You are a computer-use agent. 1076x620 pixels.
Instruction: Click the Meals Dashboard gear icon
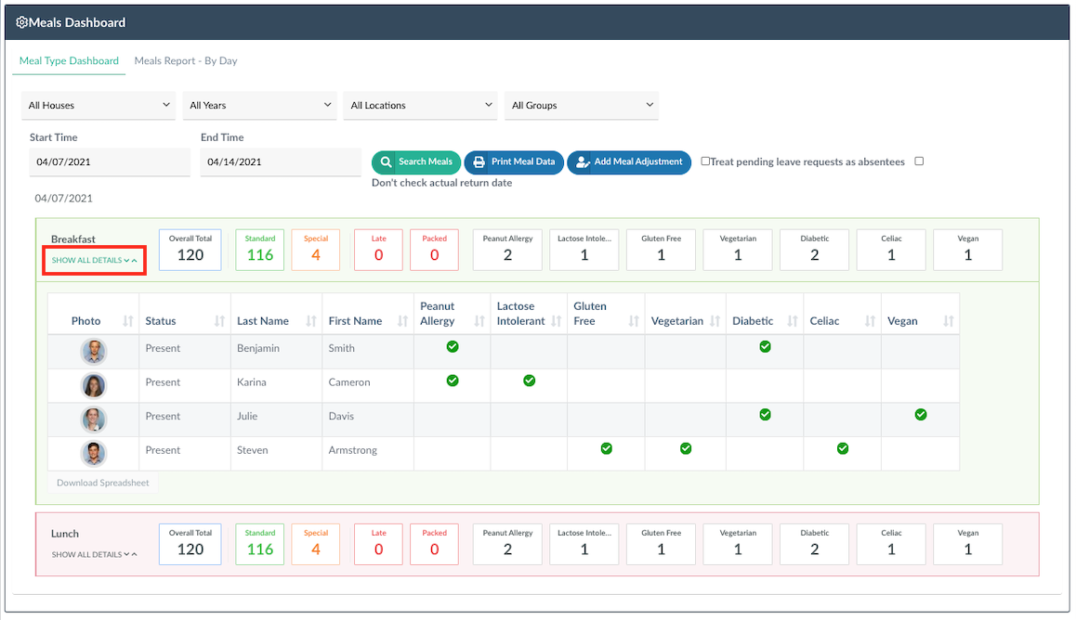22,22
